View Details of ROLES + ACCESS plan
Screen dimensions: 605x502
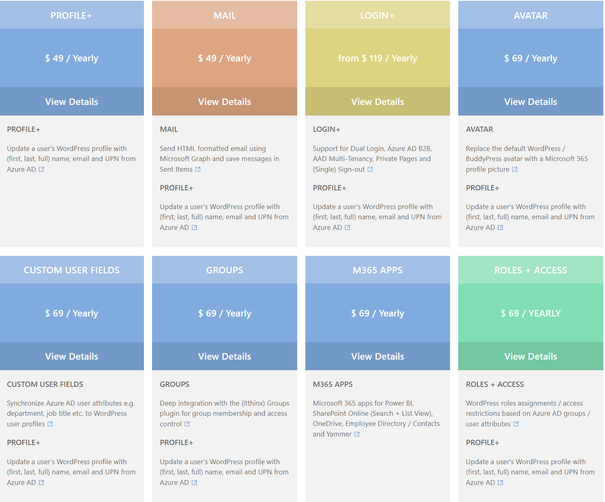(x=531, y=356)
